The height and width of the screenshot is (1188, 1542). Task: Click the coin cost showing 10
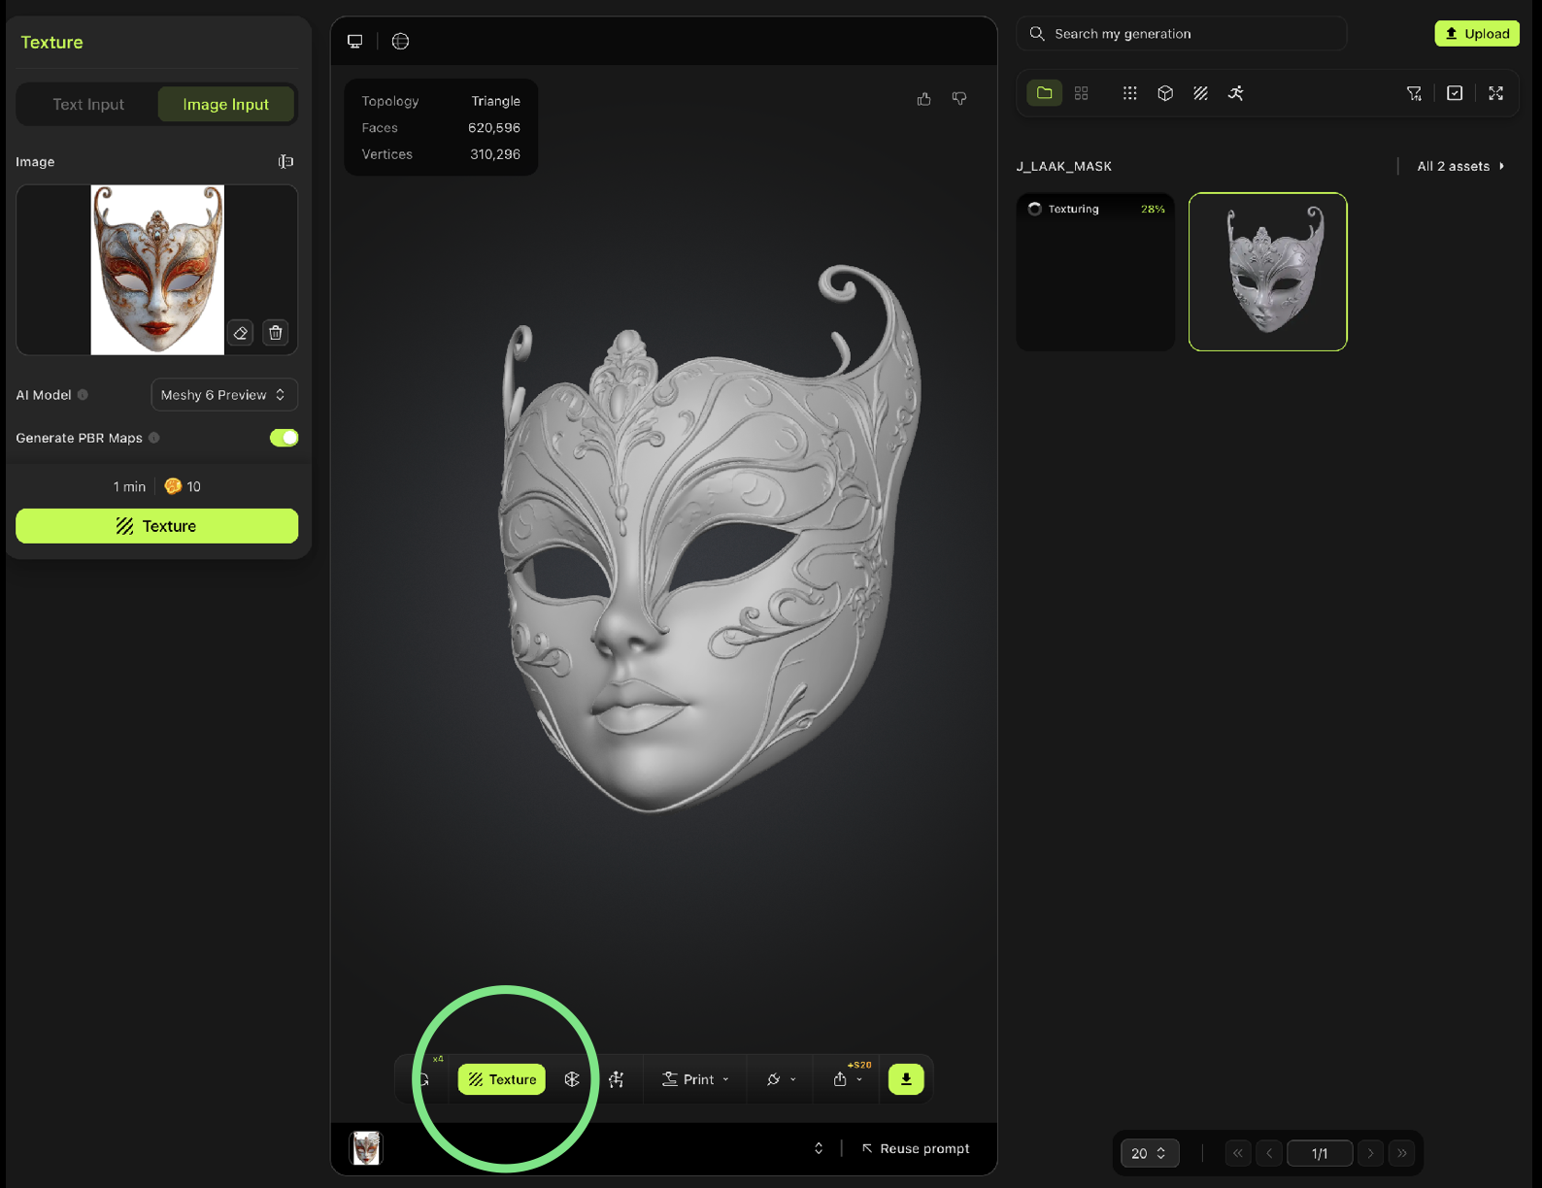pyautogui.click(x=184, y=486)
